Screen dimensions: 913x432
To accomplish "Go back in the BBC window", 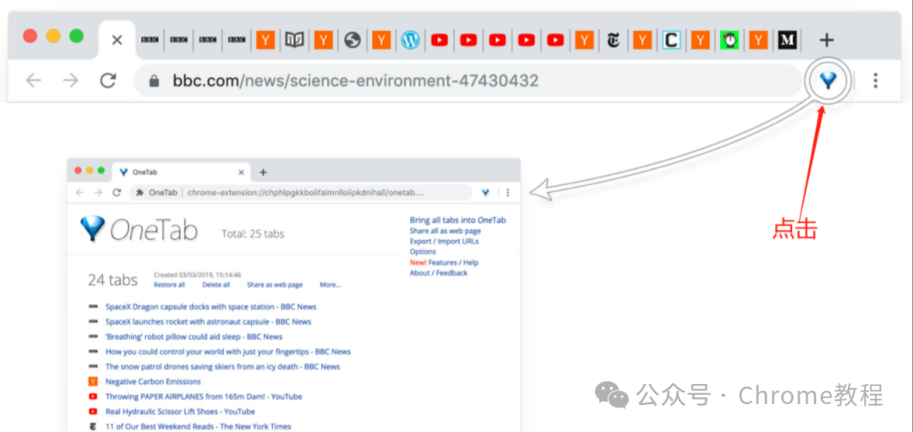I will click(34, 80).
